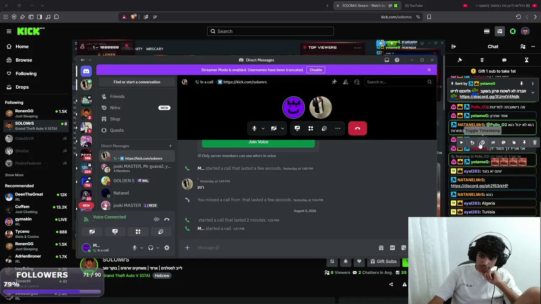Open Drops in Kick sidebar

pos(22,87)
